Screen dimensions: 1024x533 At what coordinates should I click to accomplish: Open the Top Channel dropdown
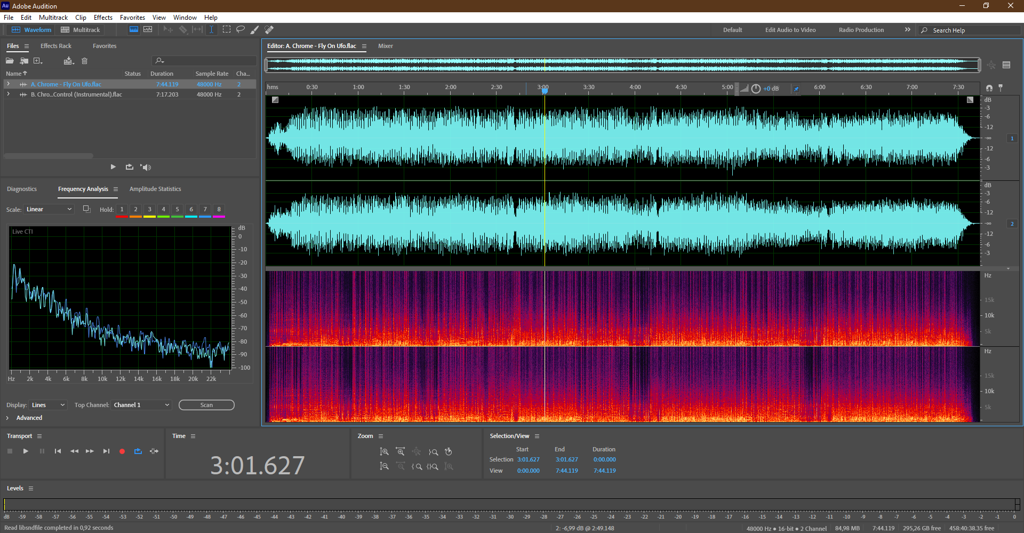tap(141, 405)
